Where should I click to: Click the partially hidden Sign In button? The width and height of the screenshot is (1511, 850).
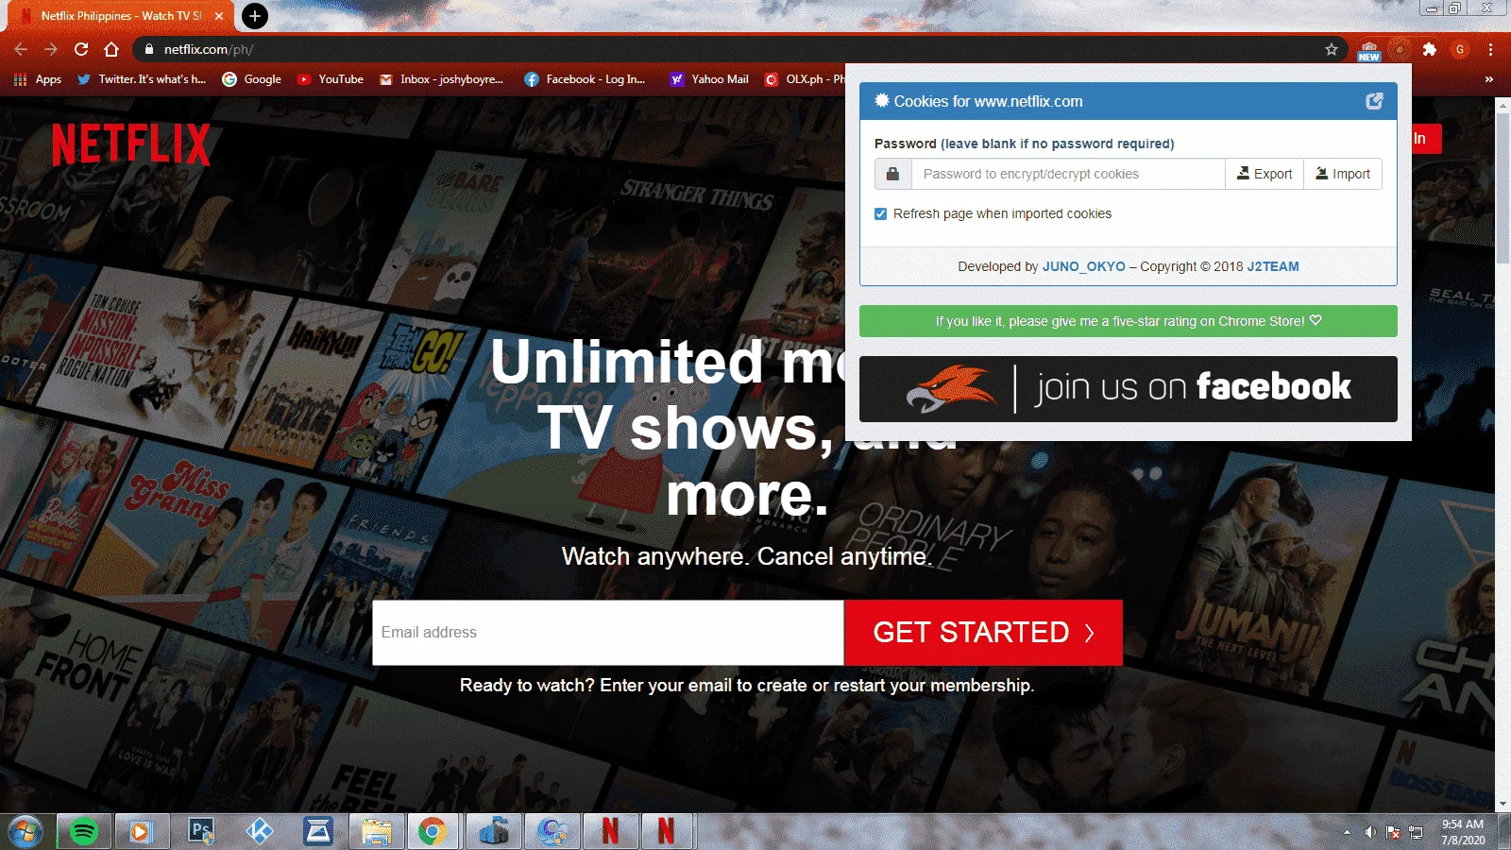pos(1426,139)
